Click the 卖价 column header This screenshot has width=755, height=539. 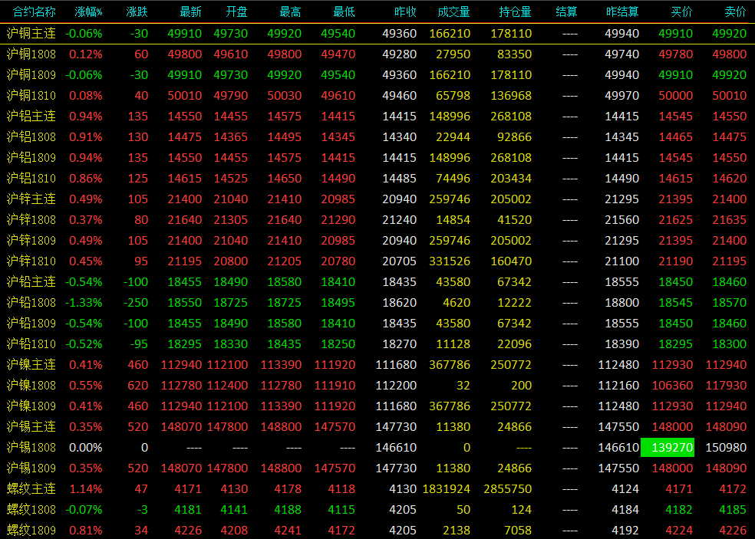[735, 12]
